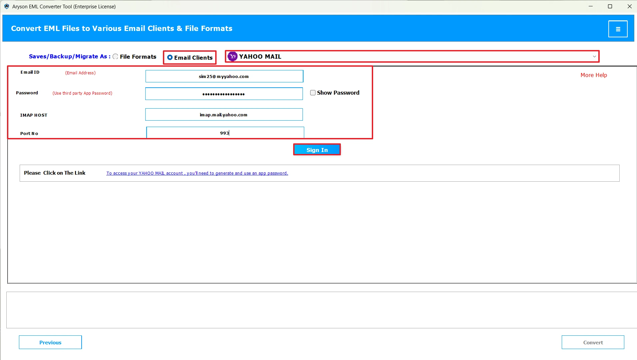
Task: Click the '(Use third party App Password)' hint
Action: [x=82, y=93]
